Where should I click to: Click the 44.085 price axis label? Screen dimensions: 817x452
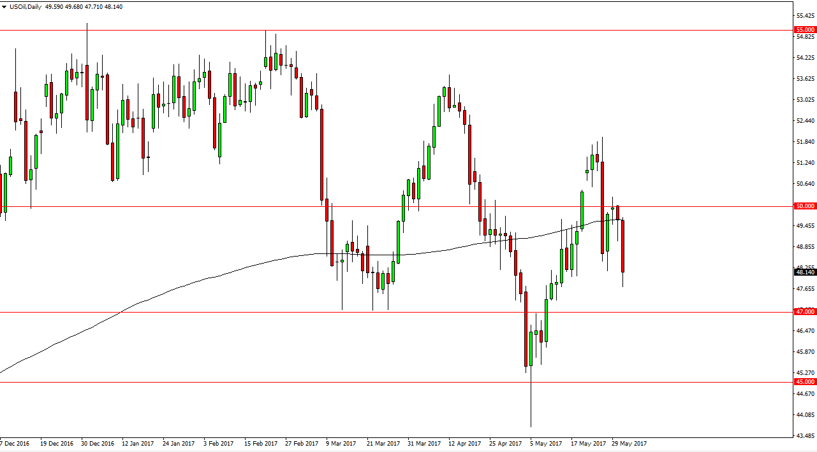click(x=805, y=416)
